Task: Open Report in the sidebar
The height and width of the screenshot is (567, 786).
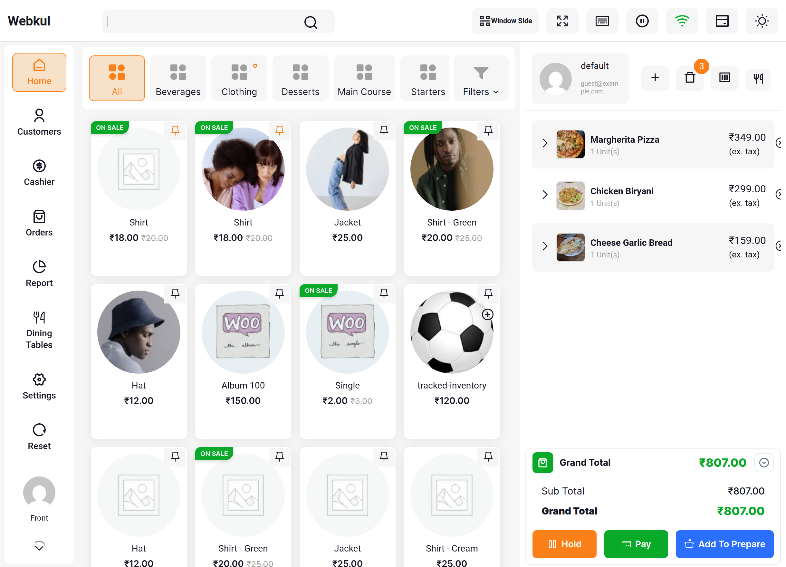Action: [39, 274]
